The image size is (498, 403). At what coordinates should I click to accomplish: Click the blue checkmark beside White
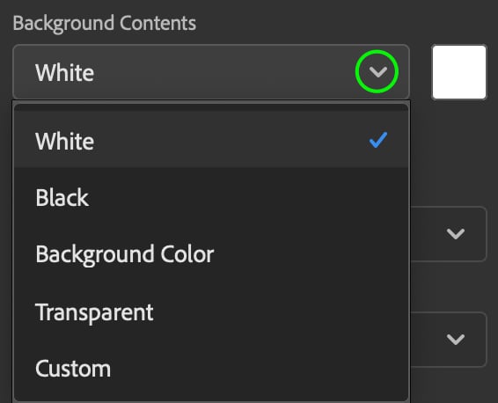[x=378, y=140]
